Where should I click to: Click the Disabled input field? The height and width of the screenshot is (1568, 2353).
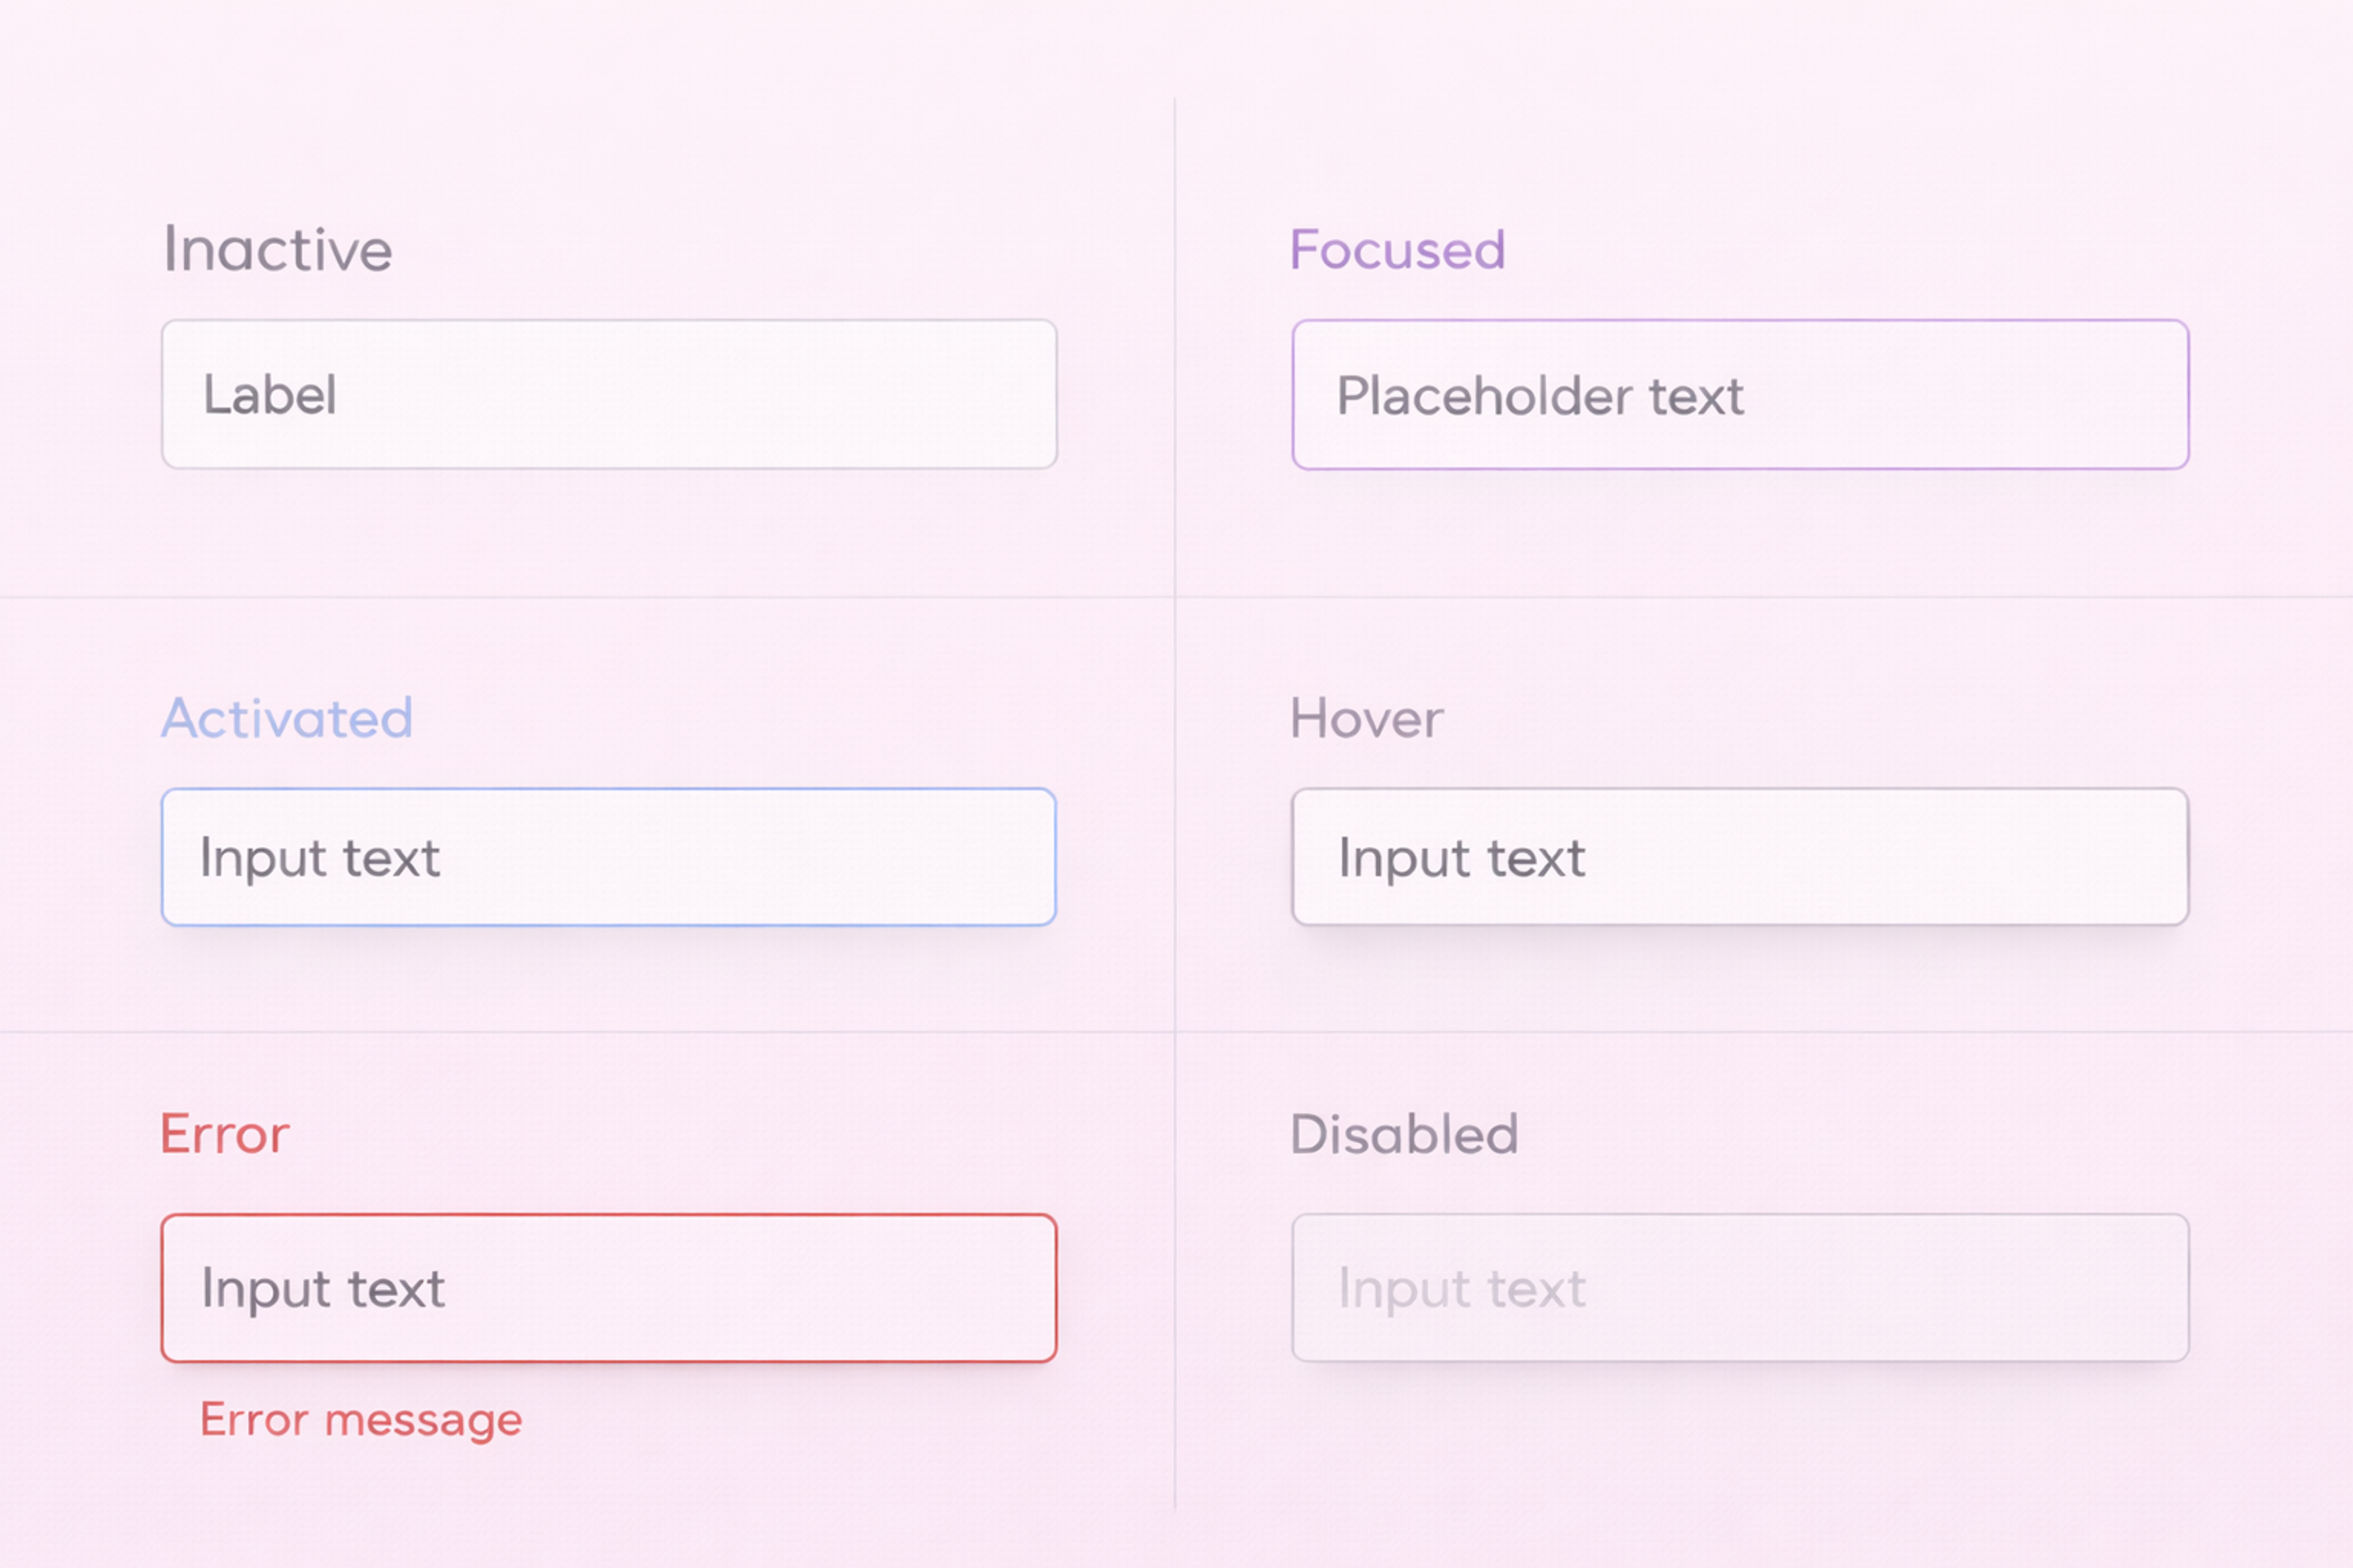click(x=1740, y=1288)
